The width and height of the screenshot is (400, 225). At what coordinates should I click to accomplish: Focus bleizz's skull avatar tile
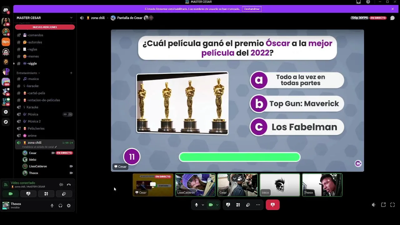280,185
